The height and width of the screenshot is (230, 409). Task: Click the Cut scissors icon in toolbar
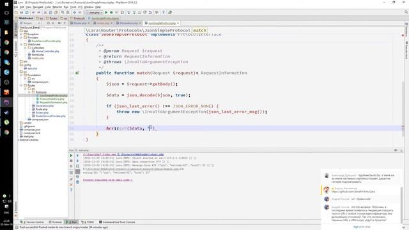[x=45, y=13]
